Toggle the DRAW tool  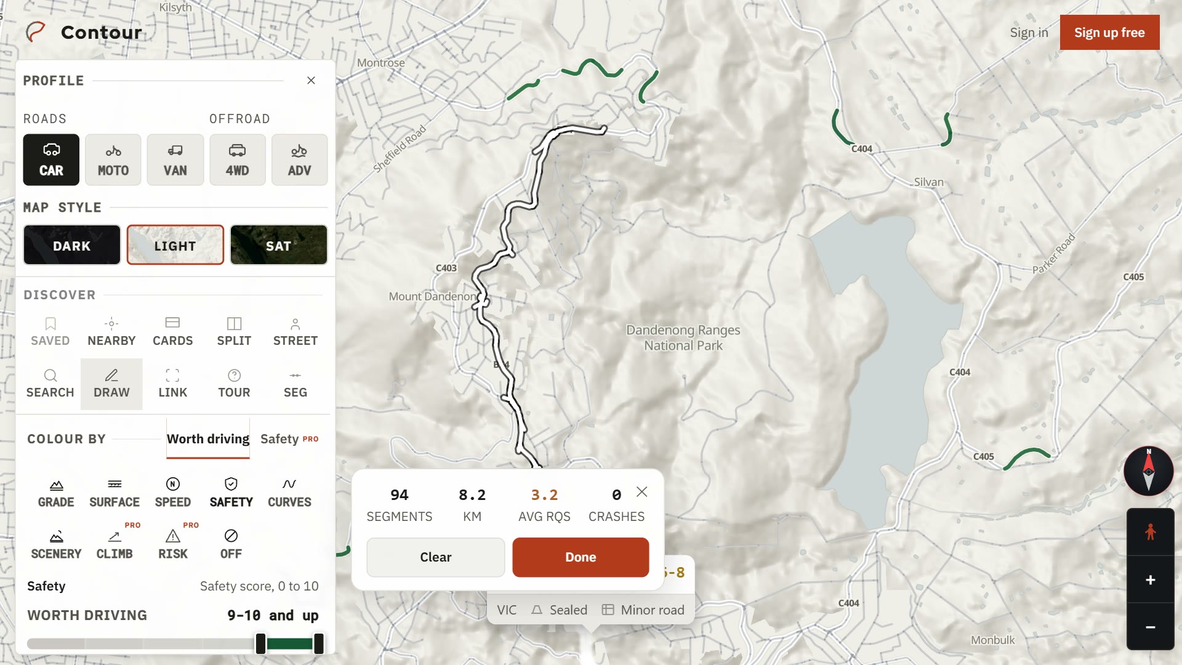[x=111, y=384]
